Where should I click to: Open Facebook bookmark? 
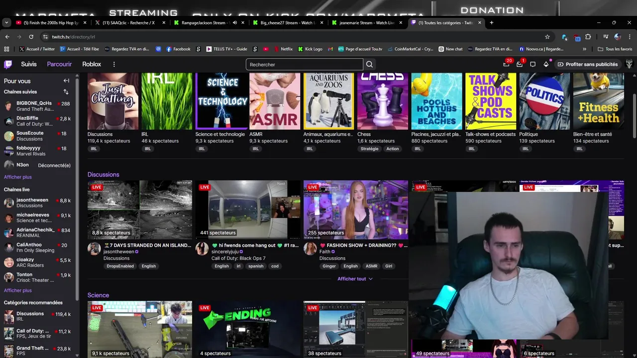coord(178,49)
